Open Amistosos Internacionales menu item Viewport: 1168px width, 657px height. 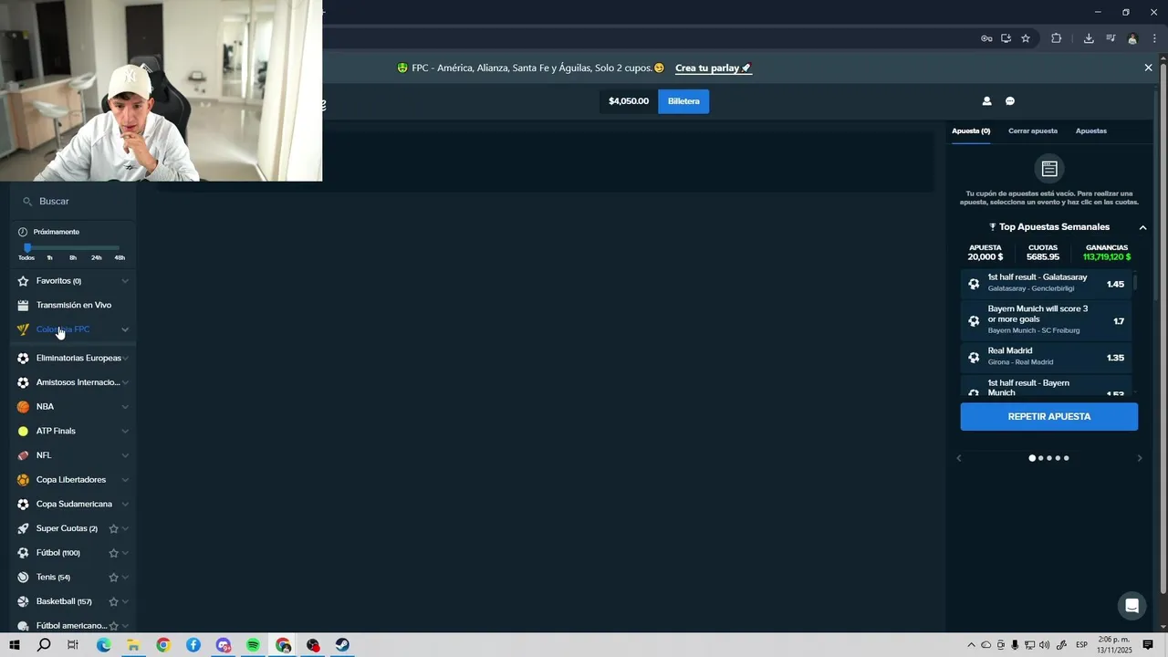pyautogui.click(x=74, y=383)
